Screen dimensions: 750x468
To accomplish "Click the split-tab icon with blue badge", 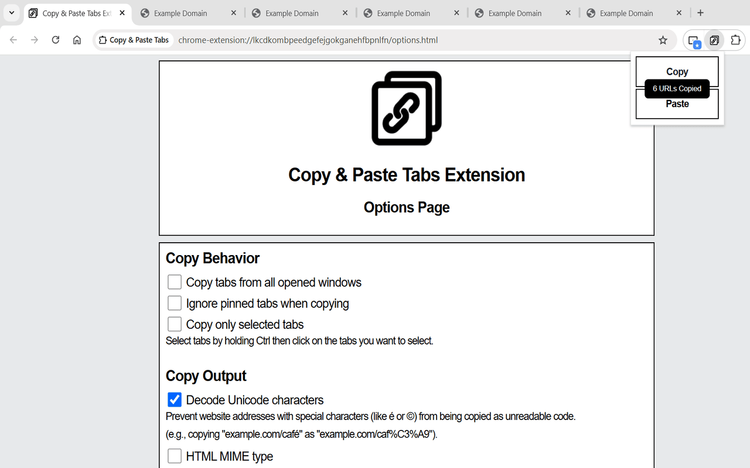I will tap(694, 40).
